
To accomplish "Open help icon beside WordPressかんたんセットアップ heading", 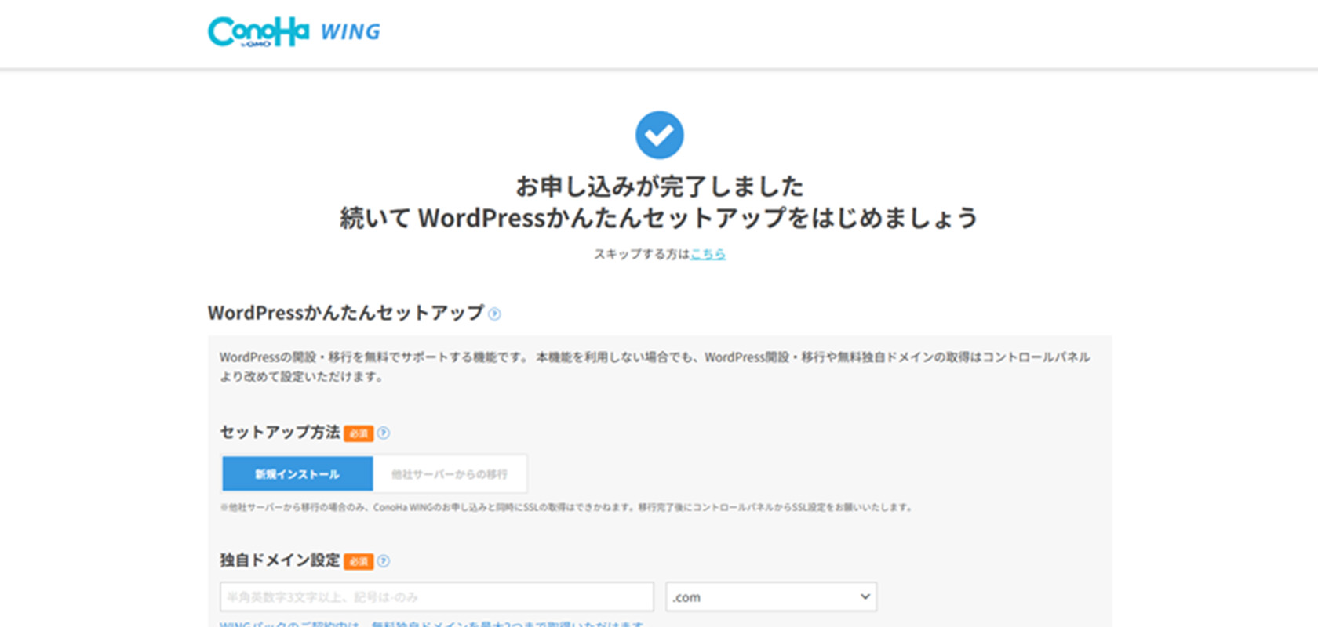I will click(494, 314).
